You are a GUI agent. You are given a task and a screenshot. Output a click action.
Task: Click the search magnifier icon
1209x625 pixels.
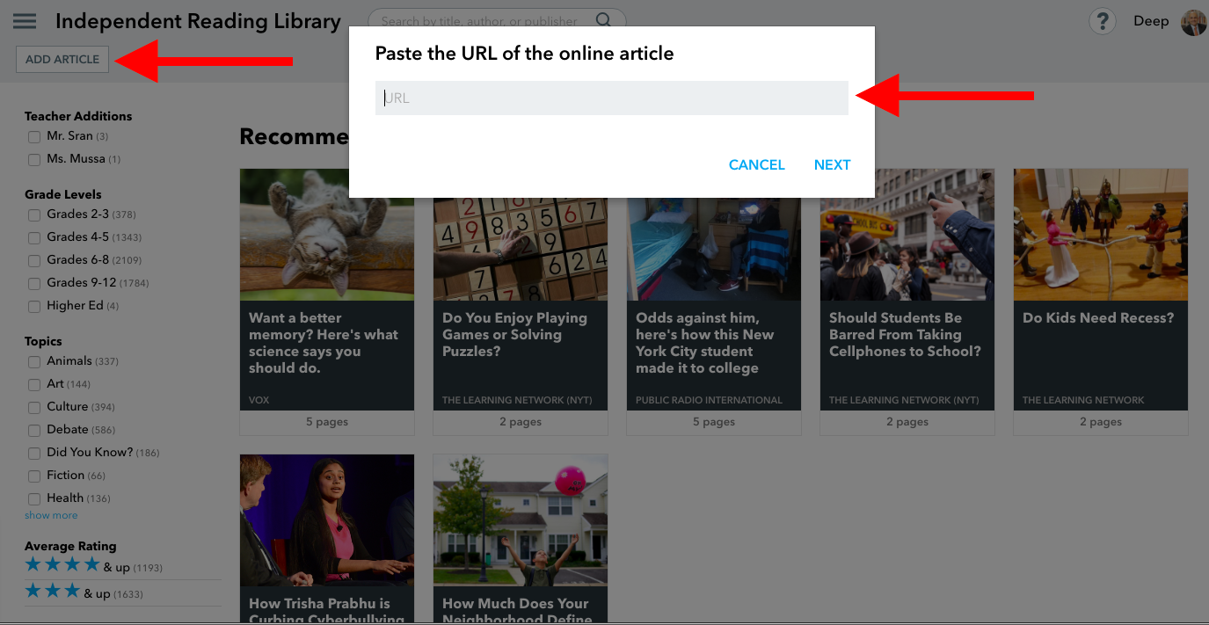click(x=603, y=20)
